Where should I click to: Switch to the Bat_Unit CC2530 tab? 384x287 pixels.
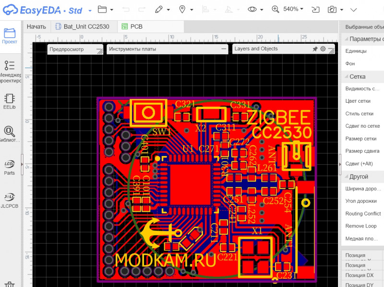click(x=85, y=27)
